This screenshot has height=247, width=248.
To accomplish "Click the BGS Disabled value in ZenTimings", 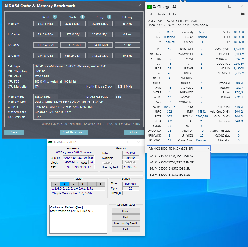I will (x=169, y=37).
